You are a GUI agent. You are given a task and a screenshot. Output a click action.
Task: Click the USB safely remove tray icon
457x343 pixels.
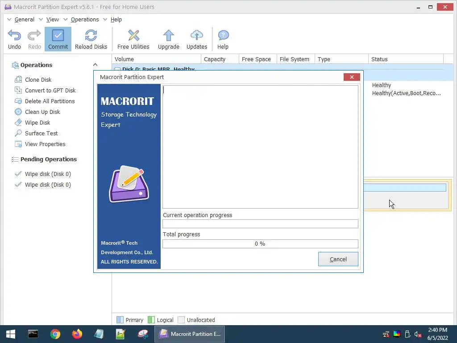tap(408, 334)
